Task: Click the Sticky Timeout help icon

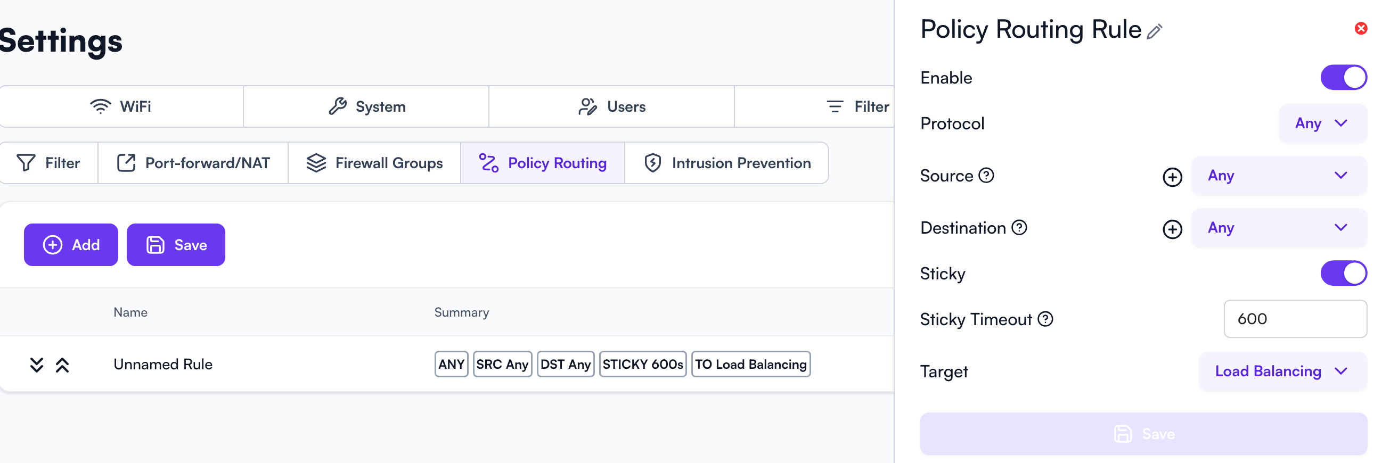Action: pos(1045,319)
